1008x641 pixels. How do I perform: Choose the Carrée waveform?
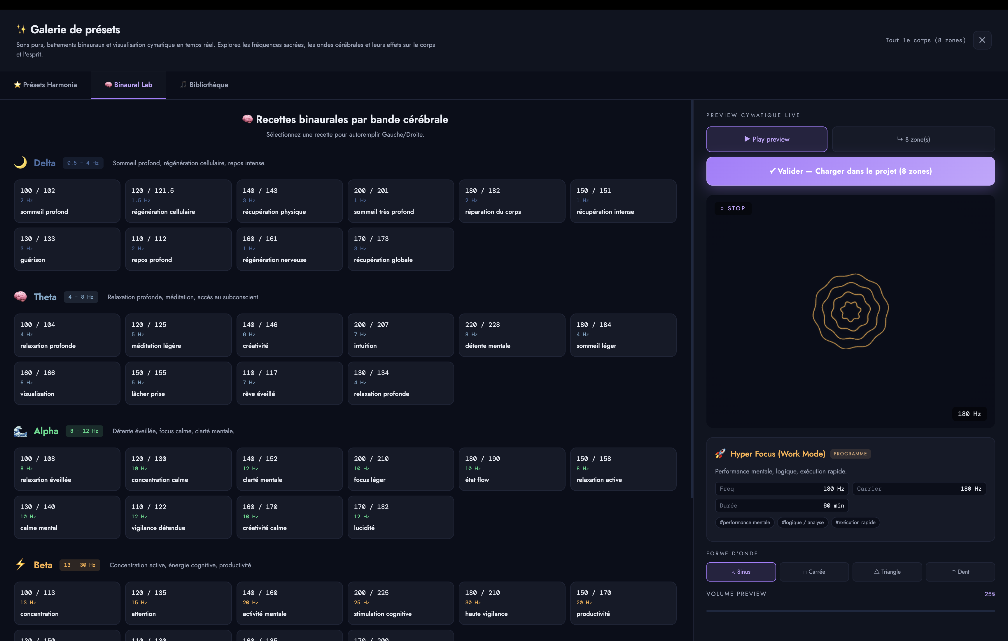tap(814, 572)
